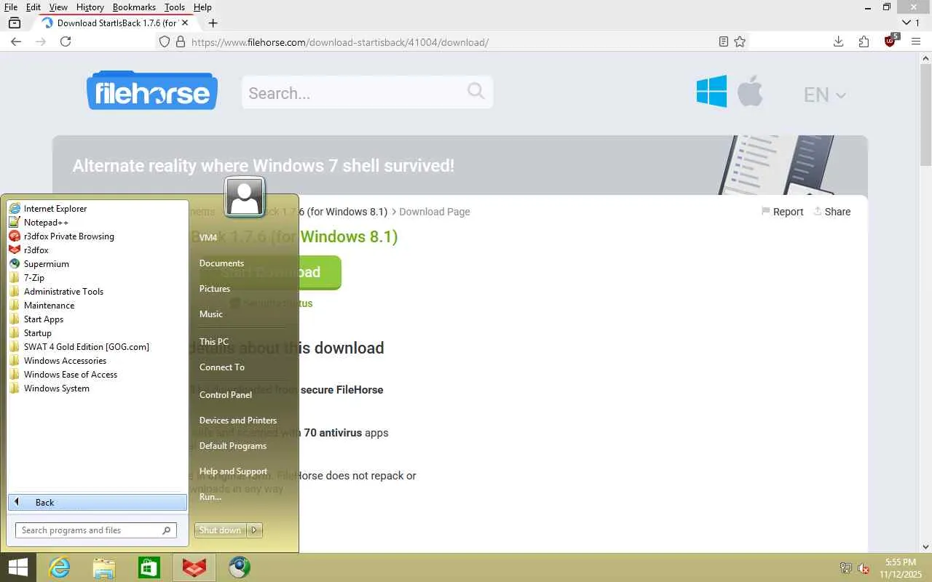
Task: Click Back in the Start menu programs list
Action: (98, 503)
